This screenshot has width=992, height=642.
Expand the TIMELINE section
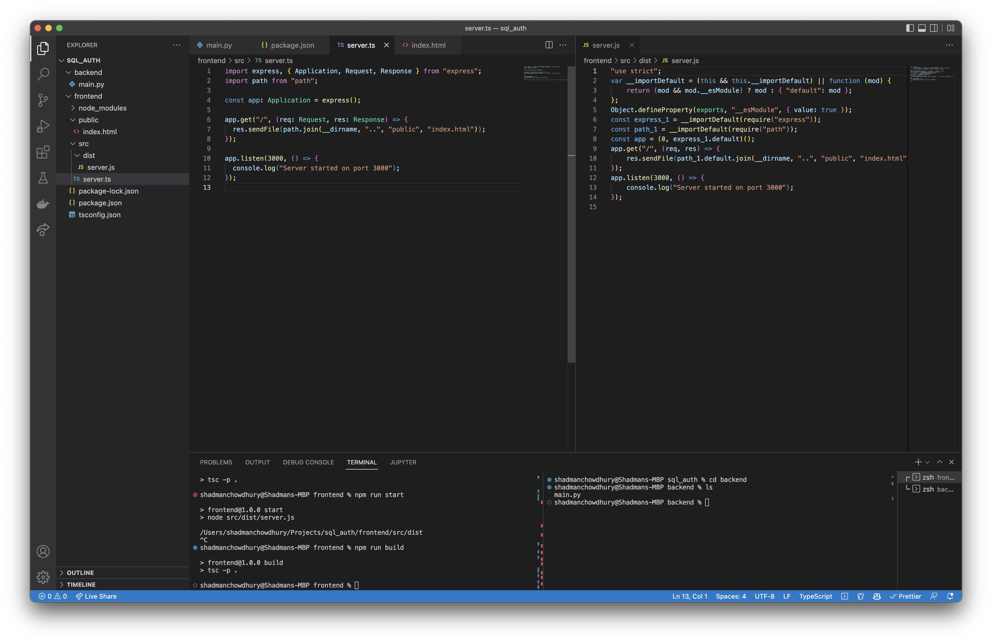(x=123, y=585)
